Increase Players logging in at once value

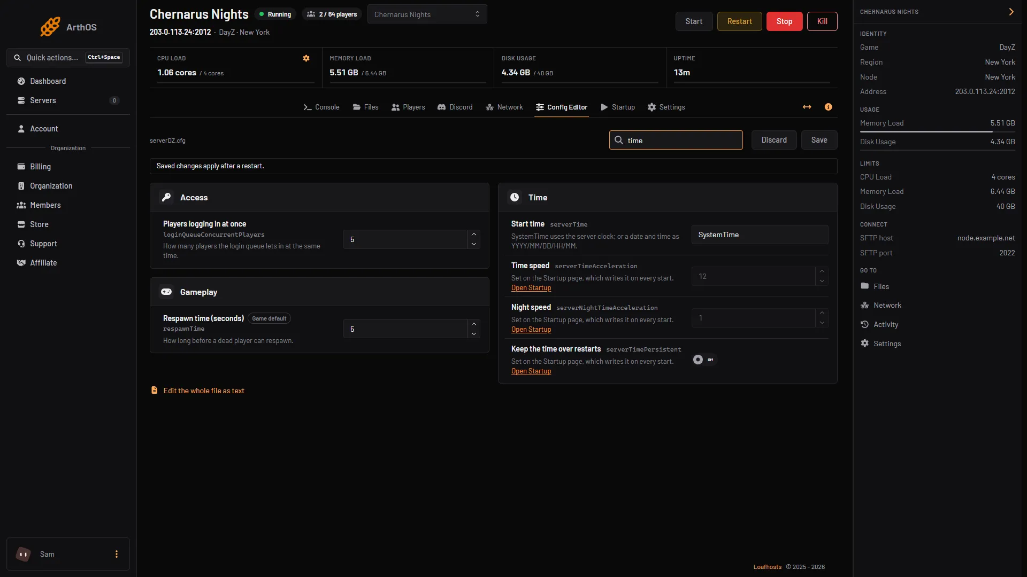coord(474,235)
